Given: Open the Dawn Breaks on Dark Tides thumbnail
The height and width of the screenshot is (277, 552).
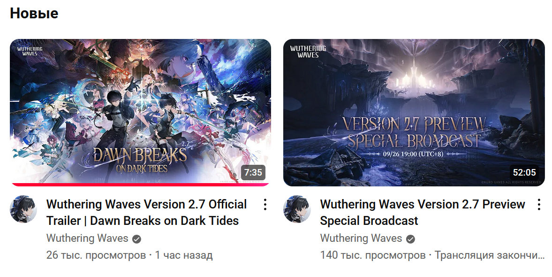Looking at the screenshot, I should 141,112.
